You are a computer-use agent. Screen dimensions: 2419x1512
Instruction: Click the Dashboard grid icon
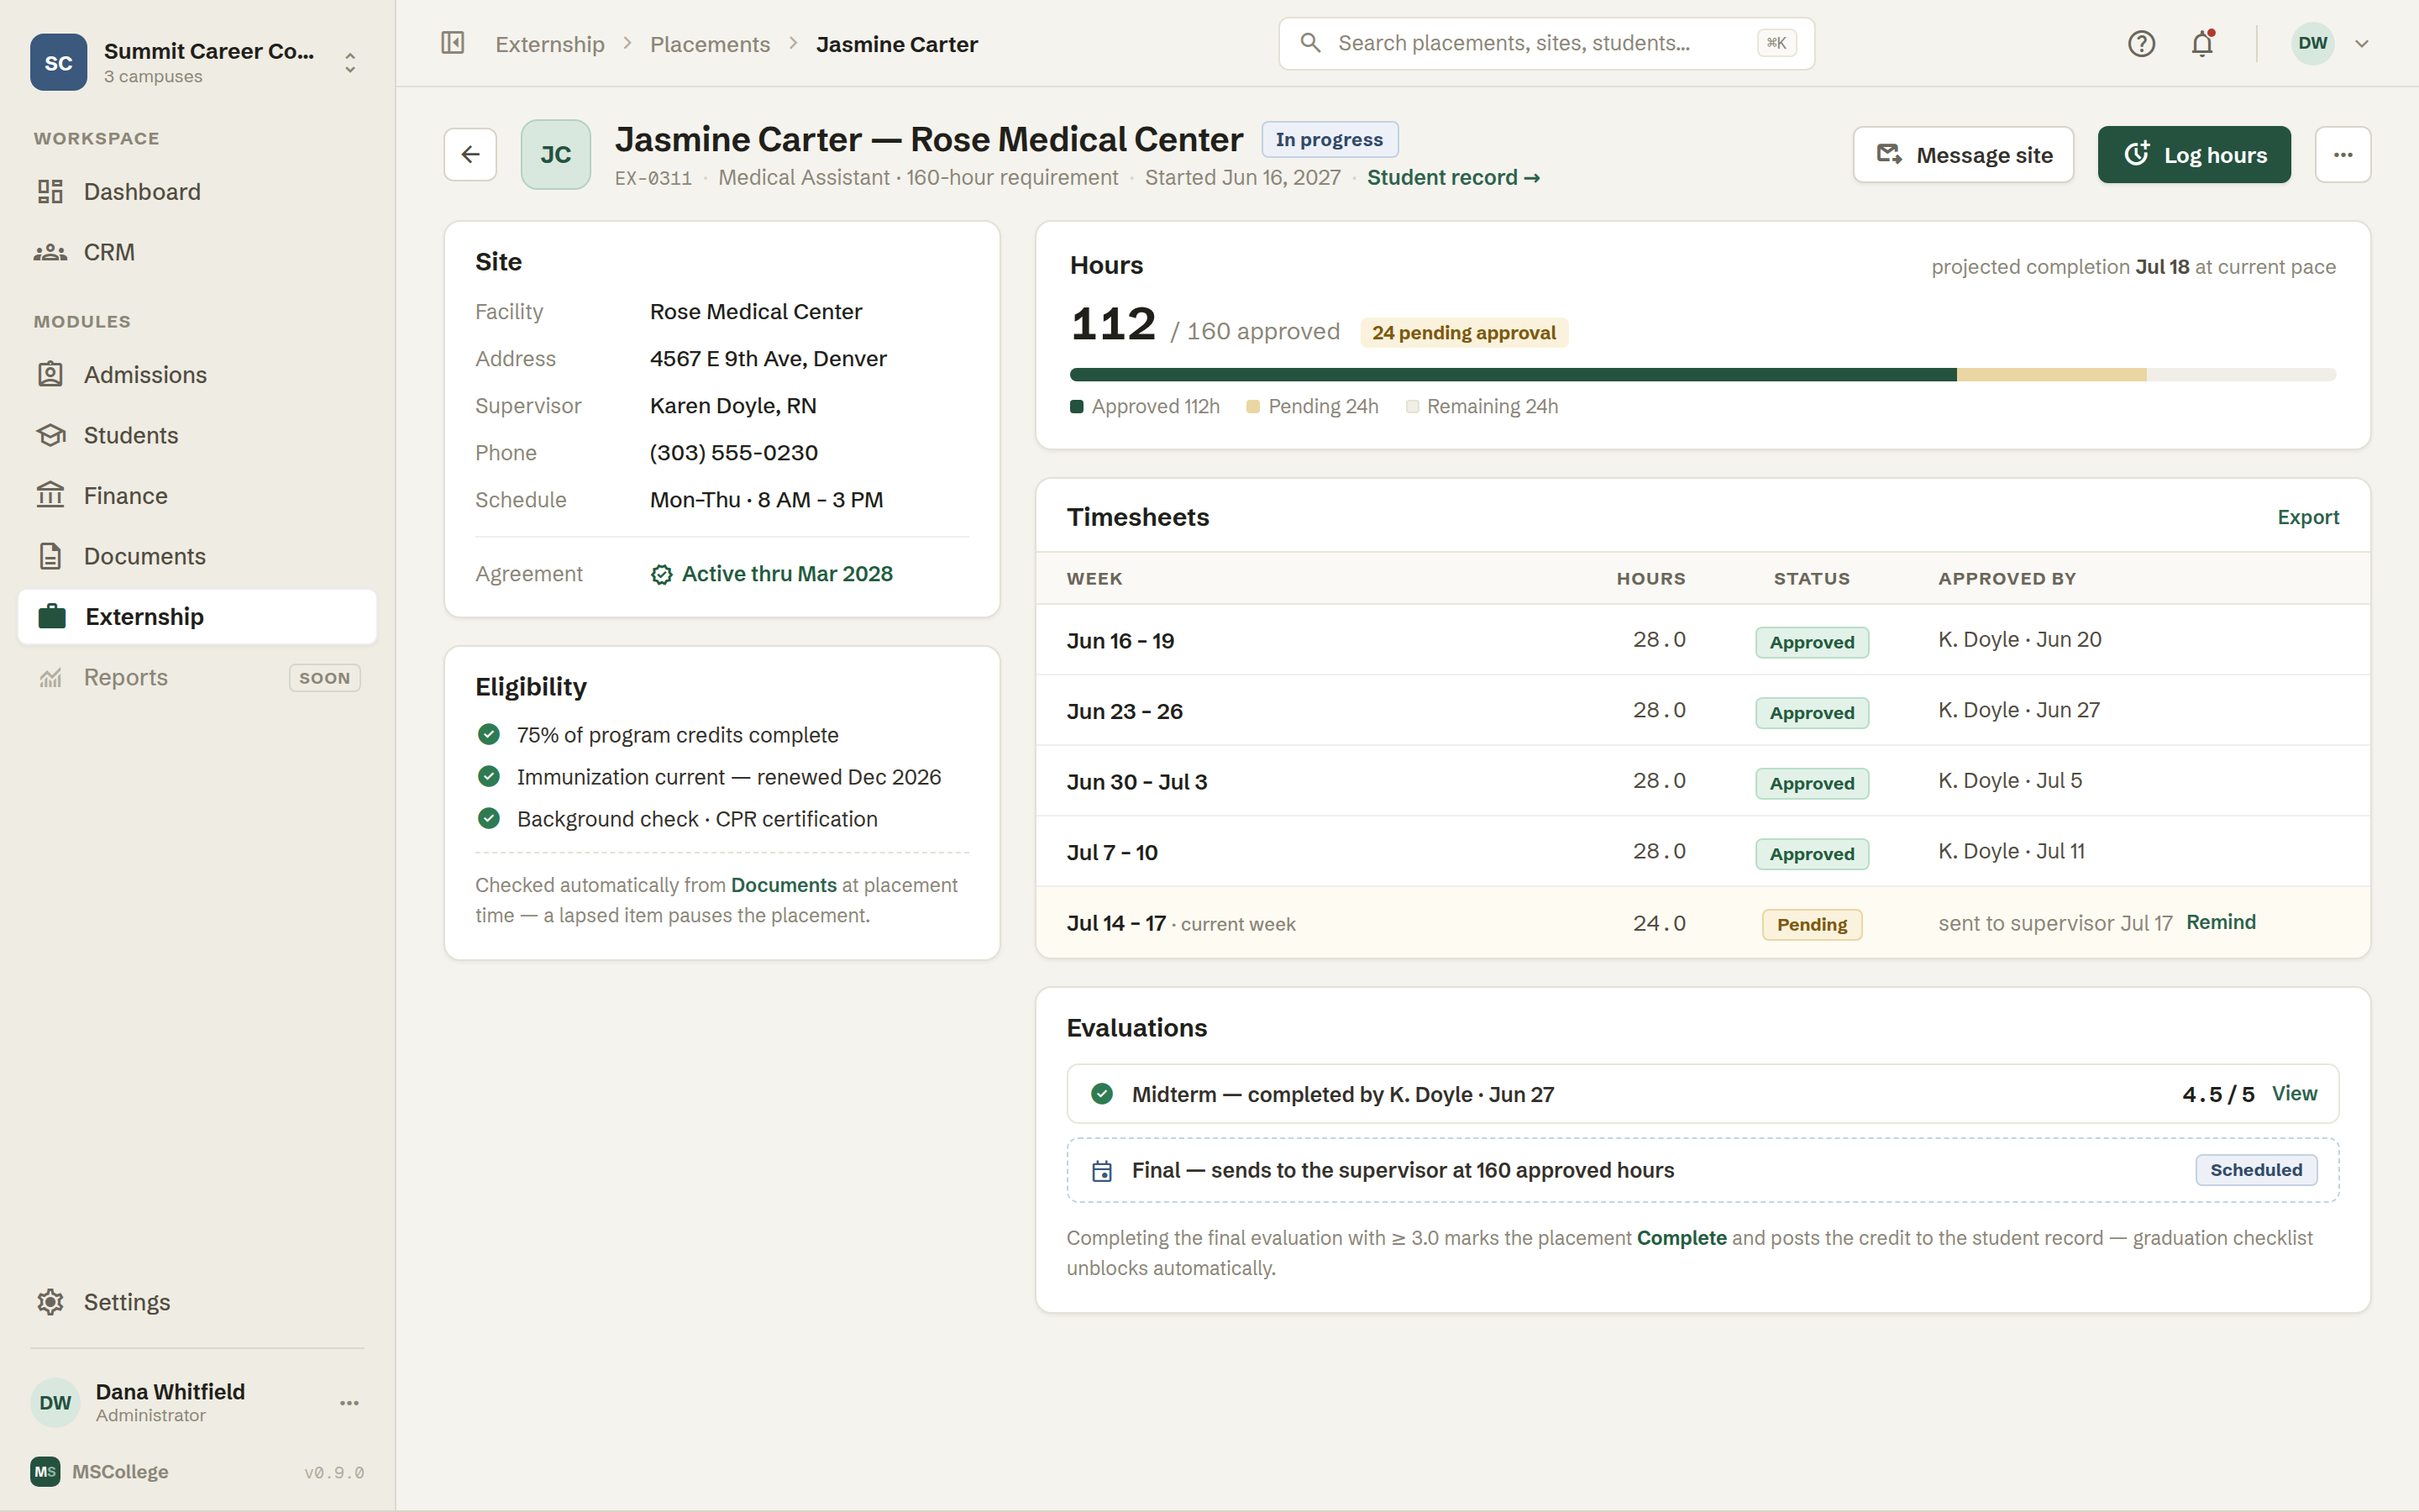coord(50,191)
